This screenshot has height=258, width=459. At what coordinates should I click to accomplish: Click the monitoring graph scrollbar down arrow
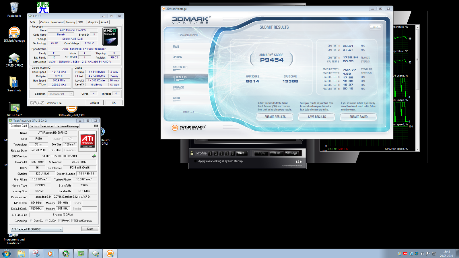(418, 150)
